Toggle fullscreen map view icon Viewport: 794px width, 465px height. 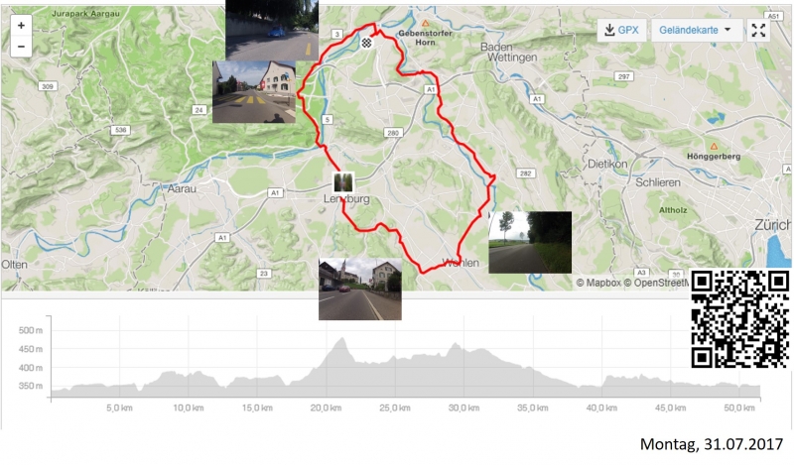click(x=758, y=31)
